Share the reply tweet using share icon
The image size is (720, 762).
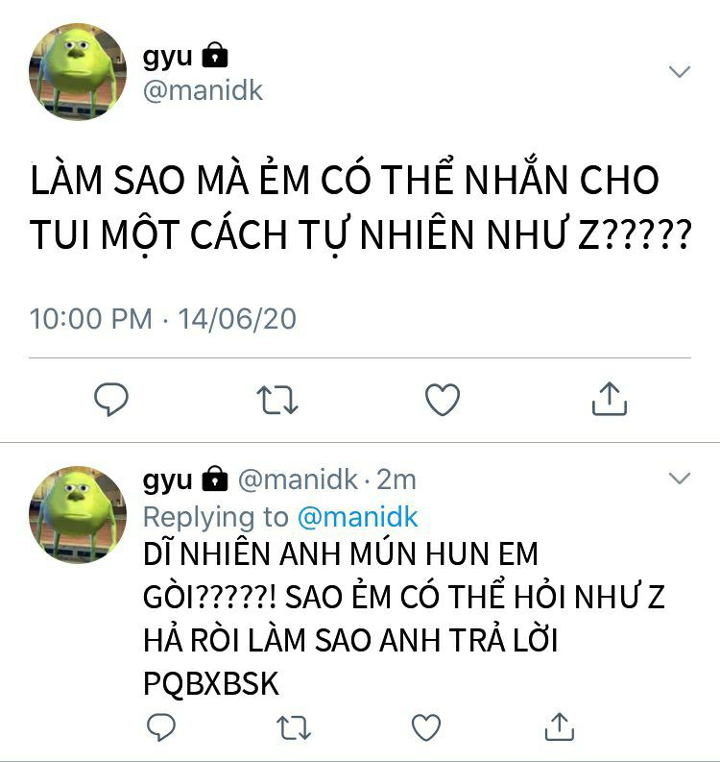(x=560, y=726)
